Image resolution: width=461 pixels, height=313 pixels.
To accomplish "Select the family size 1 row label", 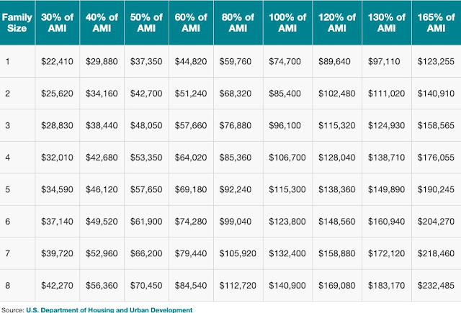I will (x=9, y=60).
